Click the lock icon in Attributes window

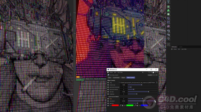click(153, 72)
